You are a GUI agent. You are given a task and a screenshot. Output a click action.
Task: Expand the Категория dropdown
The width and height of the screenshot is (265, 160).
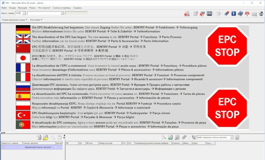coord(36,20)
